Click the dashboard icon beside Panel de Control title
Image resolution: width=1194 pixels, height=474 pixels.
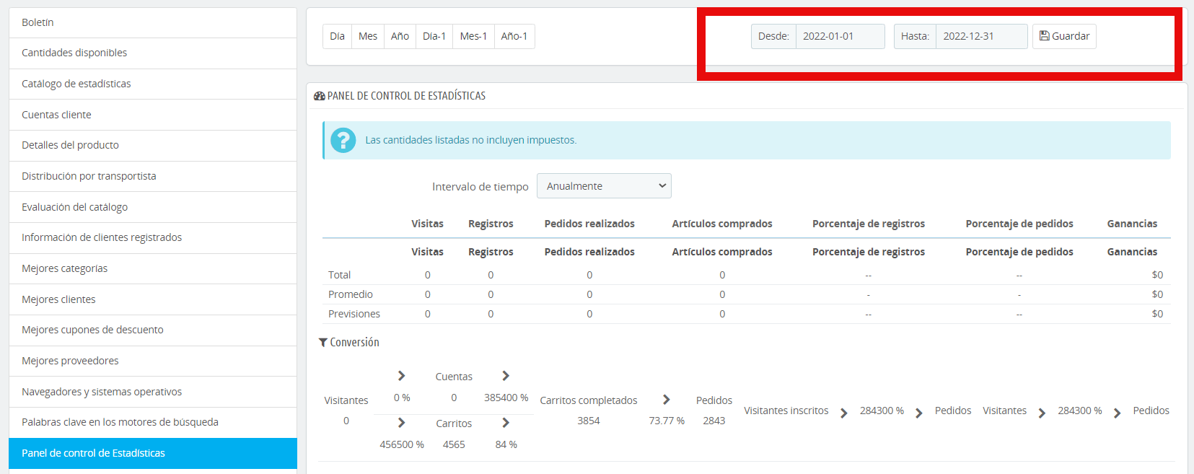[x=319, y=96]
